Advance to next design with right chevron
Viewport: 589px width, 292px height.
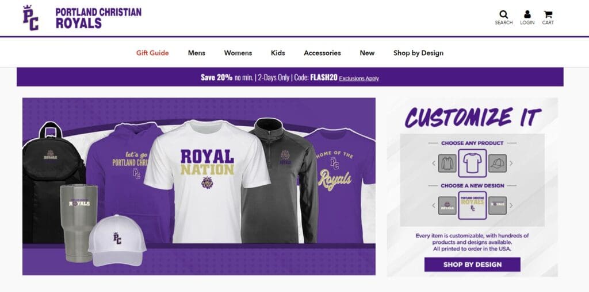click(x=511, y=205)
